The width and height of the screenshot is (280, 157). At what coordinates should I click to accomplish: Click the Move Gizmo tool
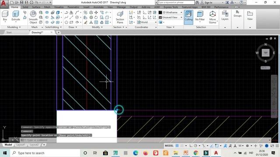(213, 17)
